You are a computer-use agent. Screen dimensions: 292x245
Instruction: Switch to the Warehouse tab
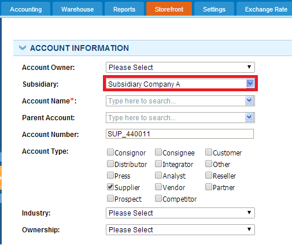(77, 9)
